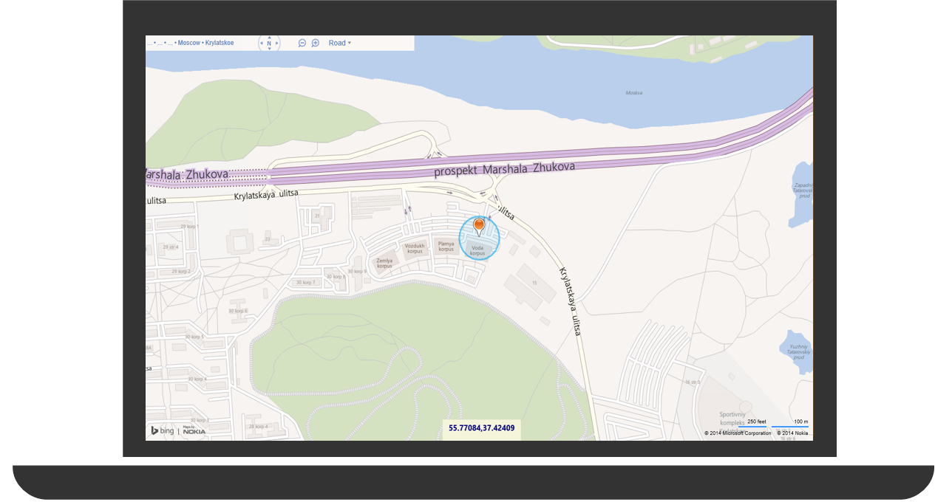Reset orientation with the compass N center
This screenshot has width=935, height=502.
pyautogui.click(x=269, y=43)
